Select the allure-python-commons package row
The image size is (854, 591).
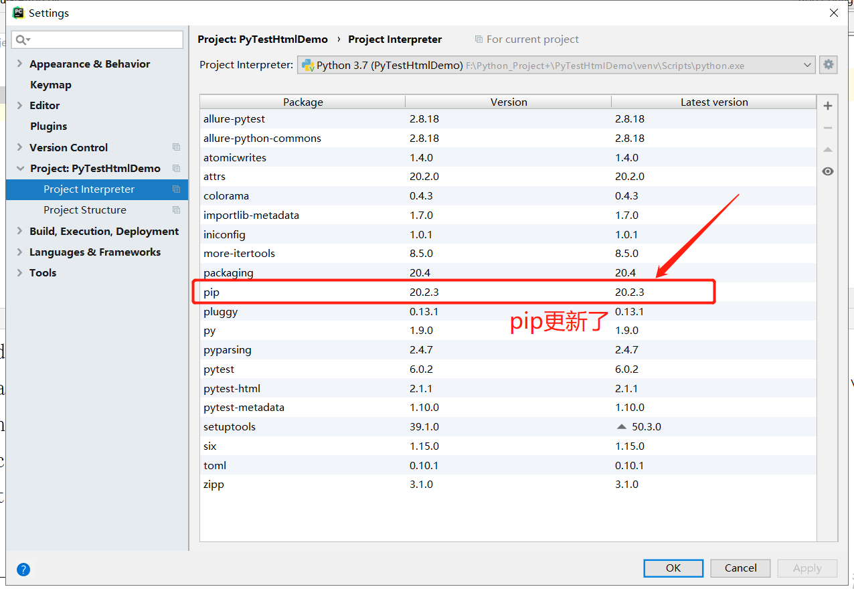[508, 138]
